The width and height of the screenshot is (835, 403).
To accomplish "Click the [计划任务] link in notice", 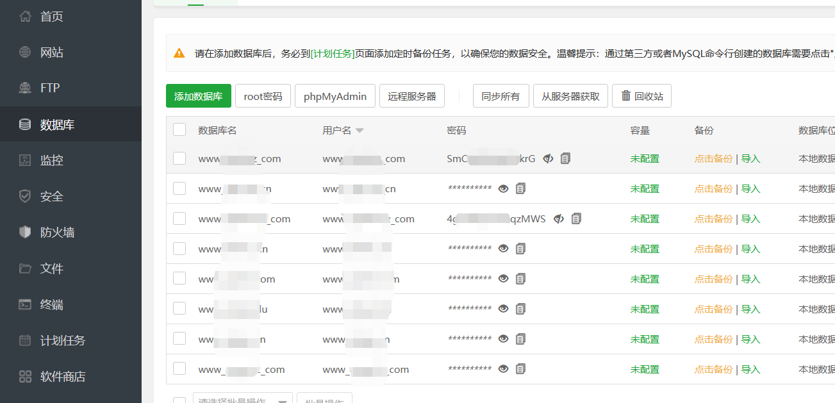I will [x=333, y=53].
